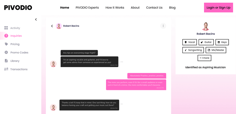This screenshot has width=236, height=114.
Task: Click the Robert Bacins name in chat header
Action: (71, 26)
